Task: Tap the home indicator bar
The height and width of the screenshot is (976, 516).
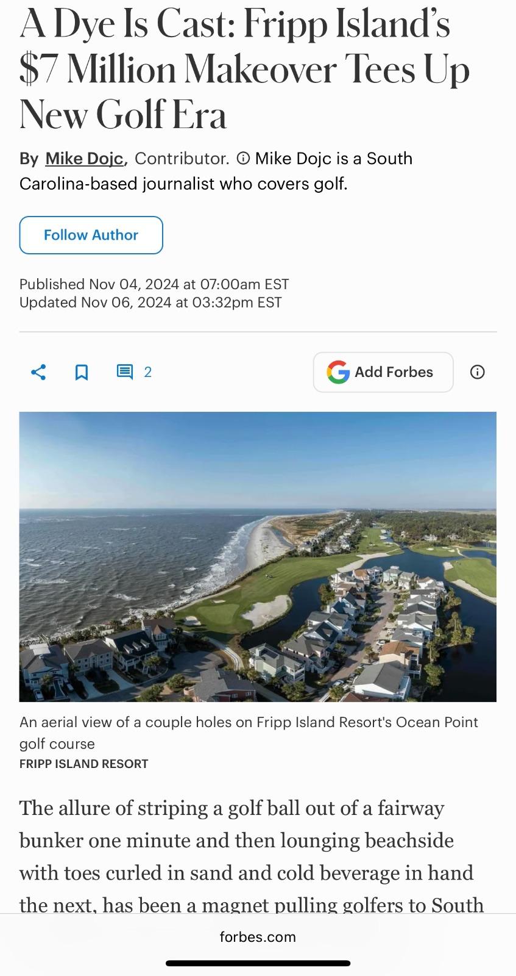Action: (258, 963)
